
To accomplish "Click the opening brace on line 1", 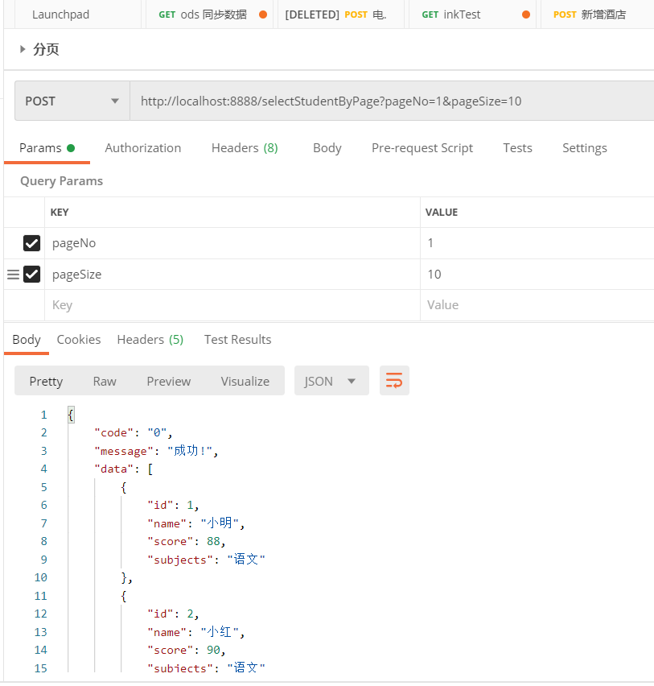I will tap(71, 415).
